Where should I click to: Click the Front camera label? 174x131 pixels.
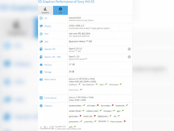50,98
